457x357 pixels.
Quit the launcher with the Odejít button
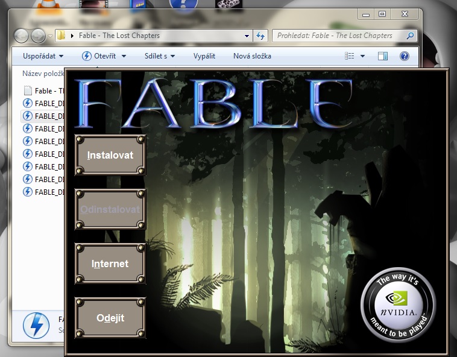[110, 318]
